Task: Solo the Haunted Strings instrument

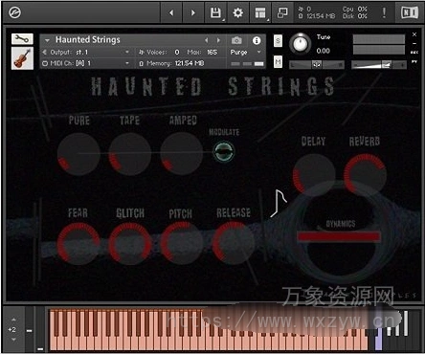Action: coord(278,40)
